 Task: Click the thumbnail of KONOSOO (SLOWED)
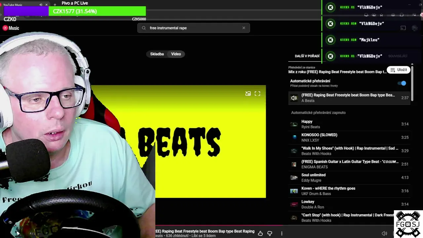tap(294, 138)
